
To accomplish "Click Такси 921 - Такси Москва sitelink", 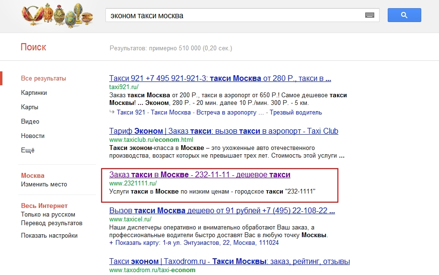I will point(154,113).
